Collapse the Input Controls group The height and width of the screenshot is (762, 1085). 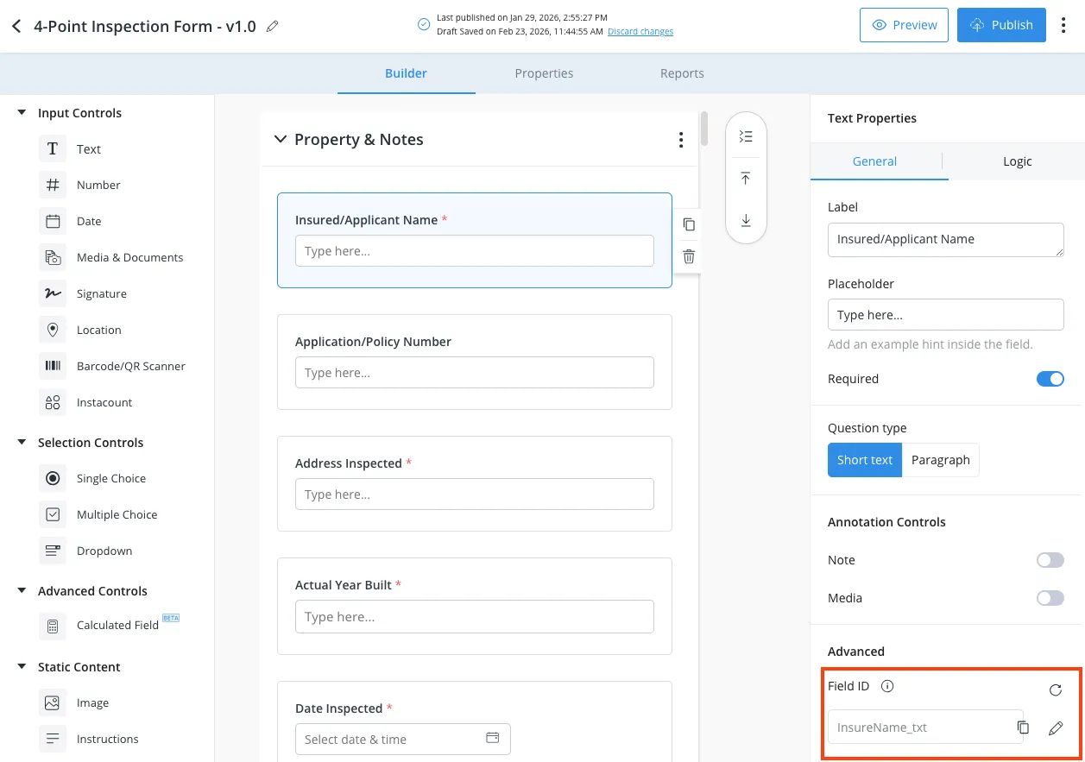22,113
